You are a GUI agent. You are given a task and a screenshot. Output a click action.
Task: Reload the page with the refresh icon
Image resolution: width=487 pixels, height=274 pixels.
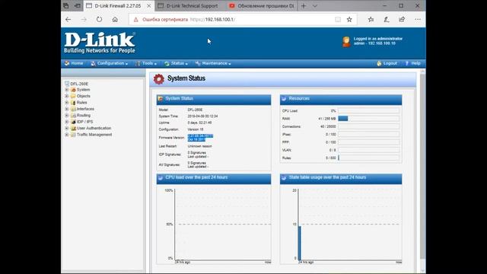click(99, 19)
